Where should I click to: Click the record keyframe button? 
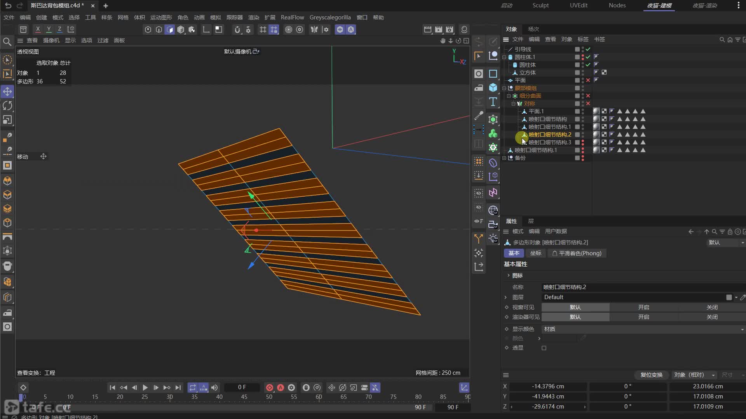coord(269,388)
